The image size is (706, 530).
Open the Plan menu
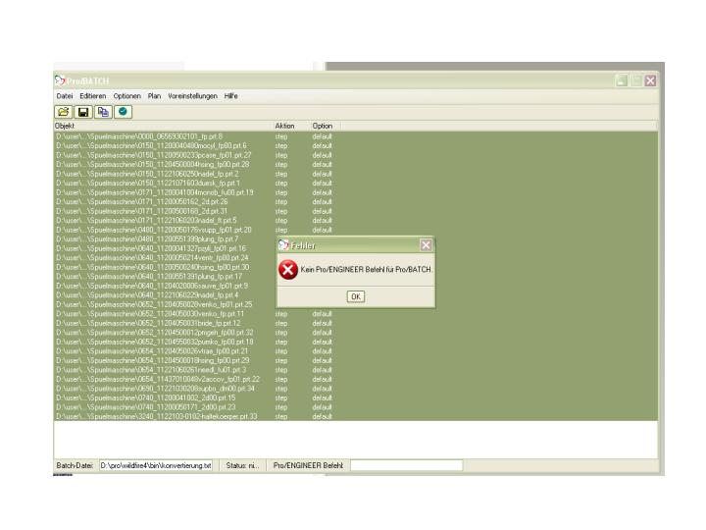tap(154, 96)
